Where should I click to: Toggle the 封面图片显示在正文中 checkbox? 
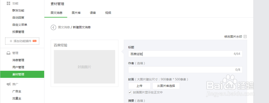130,92
